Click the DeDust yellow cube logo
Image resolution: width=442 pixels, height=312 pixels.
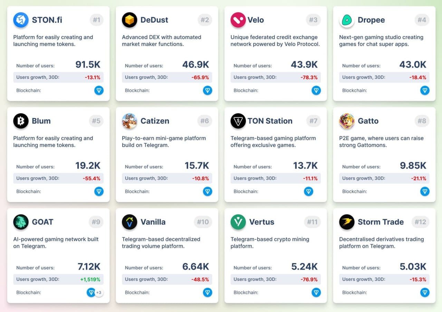tap(129, 20)
